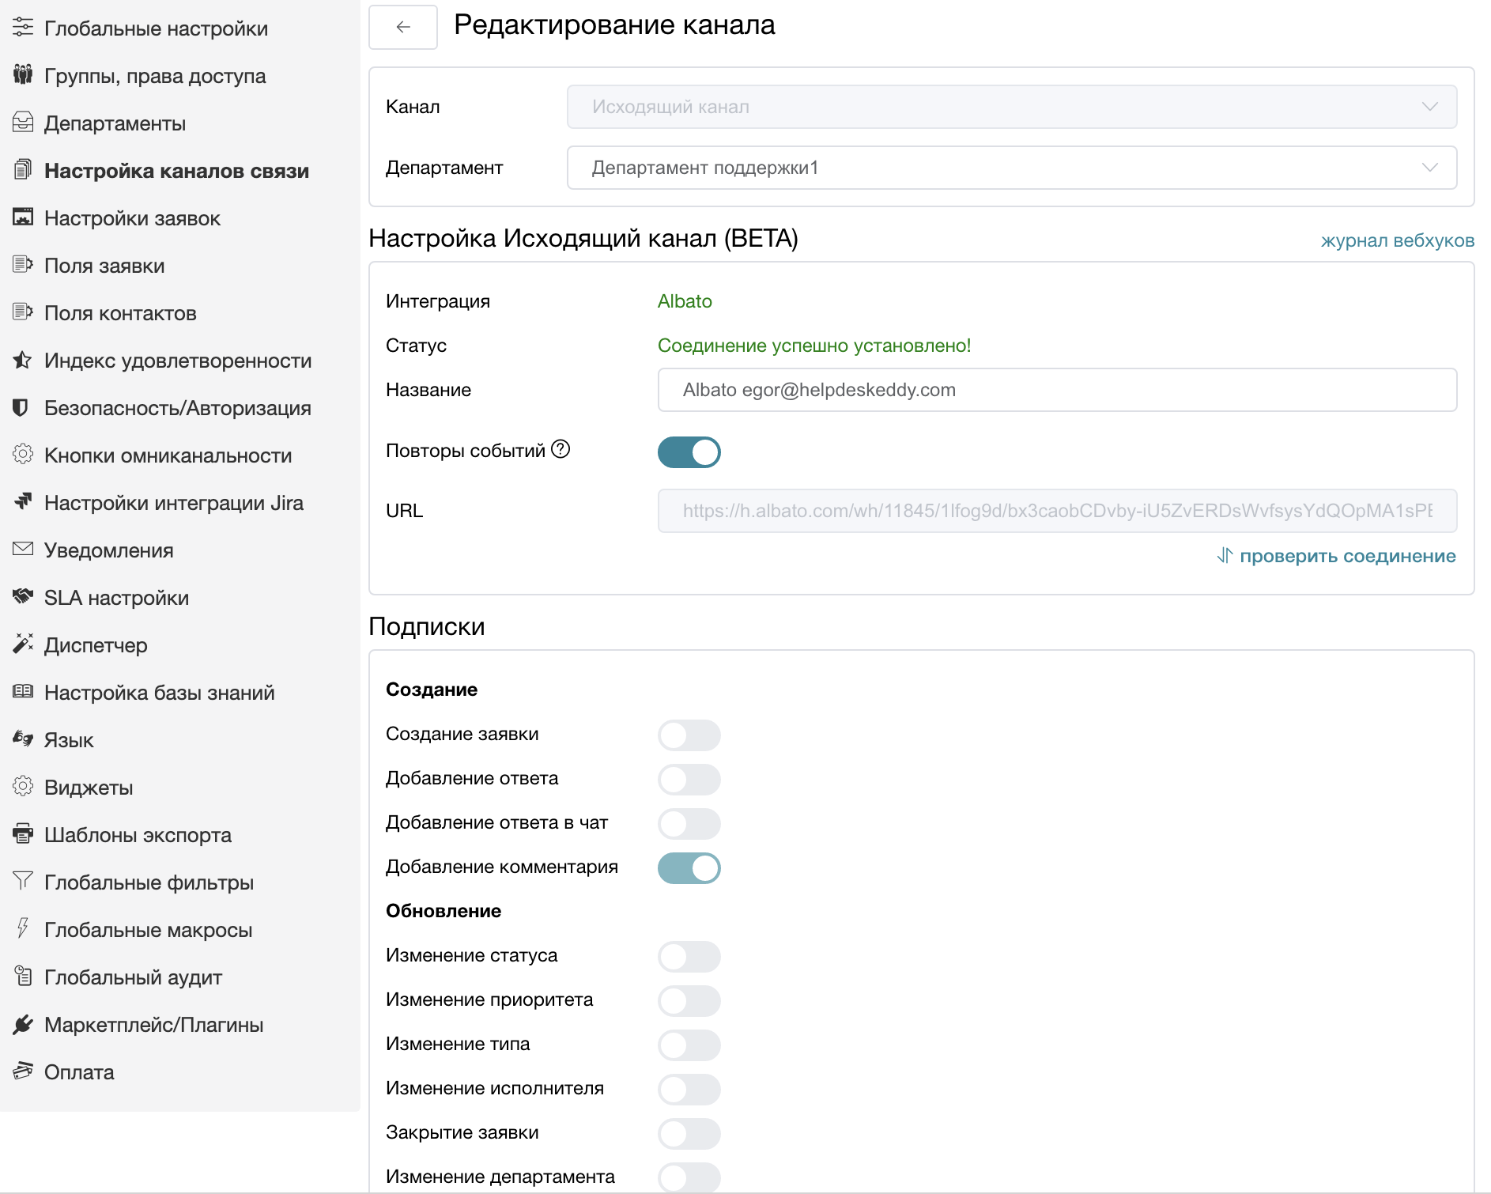This screenshot has width=1491, height=1194.
Task: Click the printer icon for Шаблоны экспорта
Action: click(23, 833)
